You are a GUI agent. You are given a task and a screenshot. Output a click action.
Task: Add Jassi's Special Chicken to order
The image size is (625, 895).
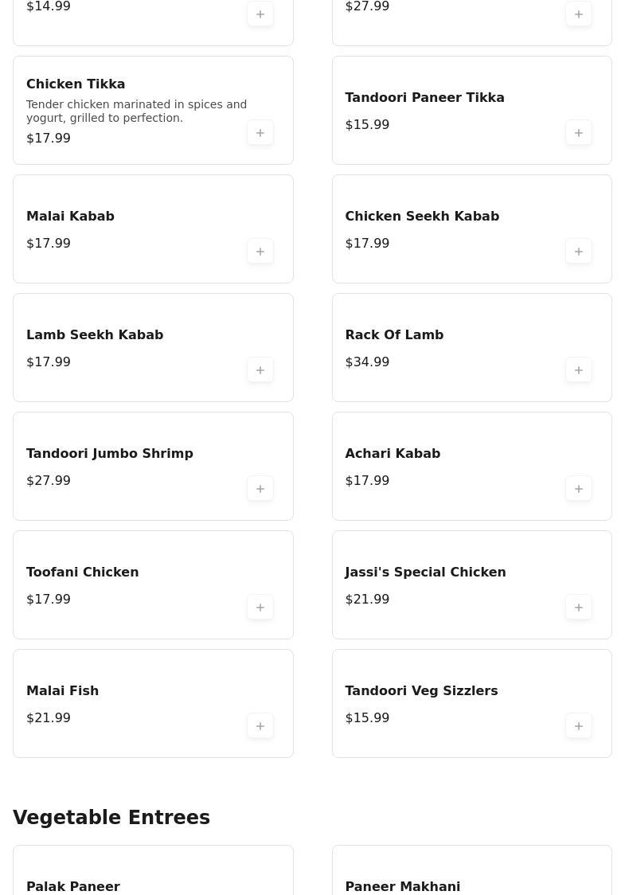pyautogui.click(x=579, y=608)
